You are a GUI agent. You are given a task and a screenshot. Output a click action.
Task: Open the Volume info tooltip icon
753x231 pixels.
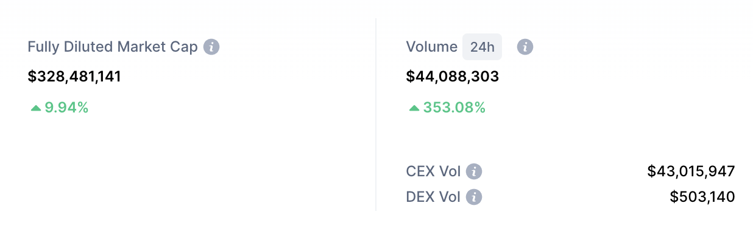pyautogui.click(x=525, y=47)
